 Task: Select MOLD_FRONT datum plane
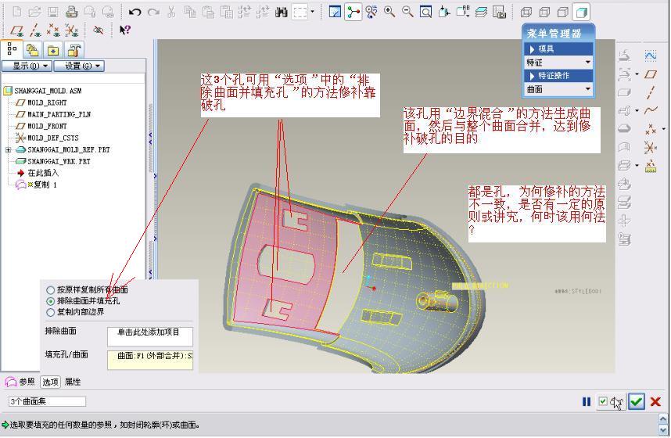pyautogui.click(x=47, y=126)
